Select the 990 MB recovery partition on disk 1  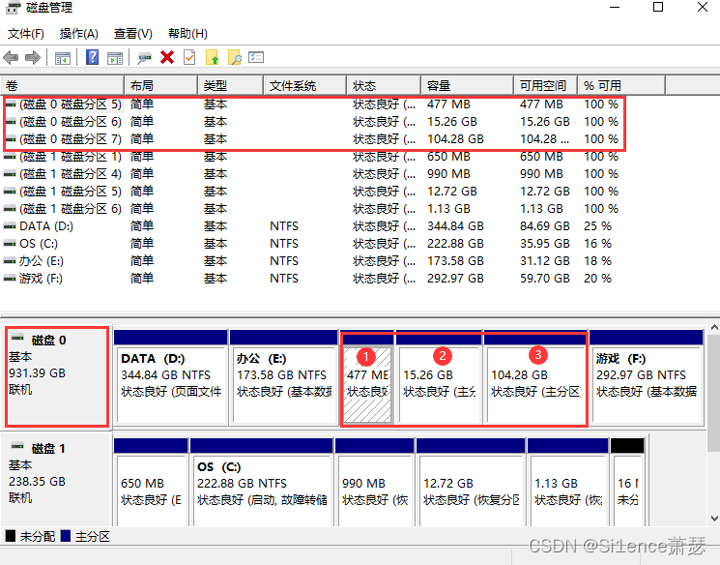point(375,483)
